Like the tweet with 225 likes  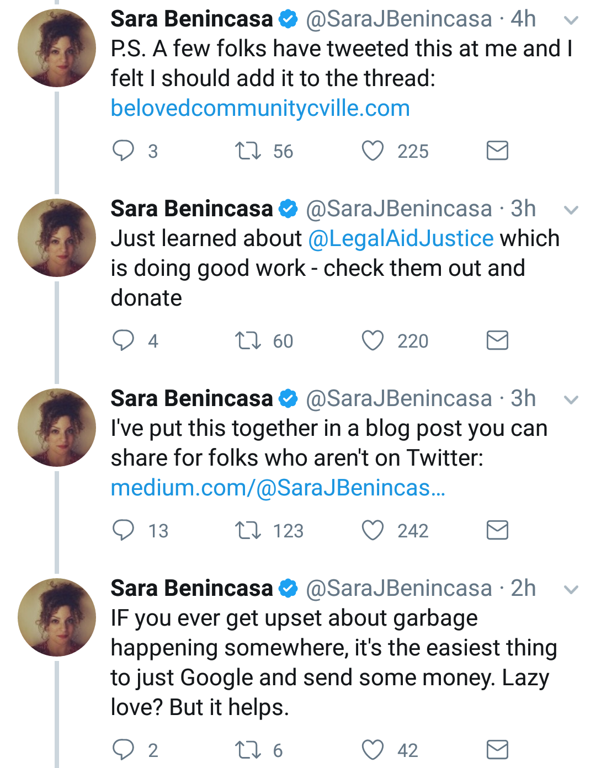click(372, 151)
